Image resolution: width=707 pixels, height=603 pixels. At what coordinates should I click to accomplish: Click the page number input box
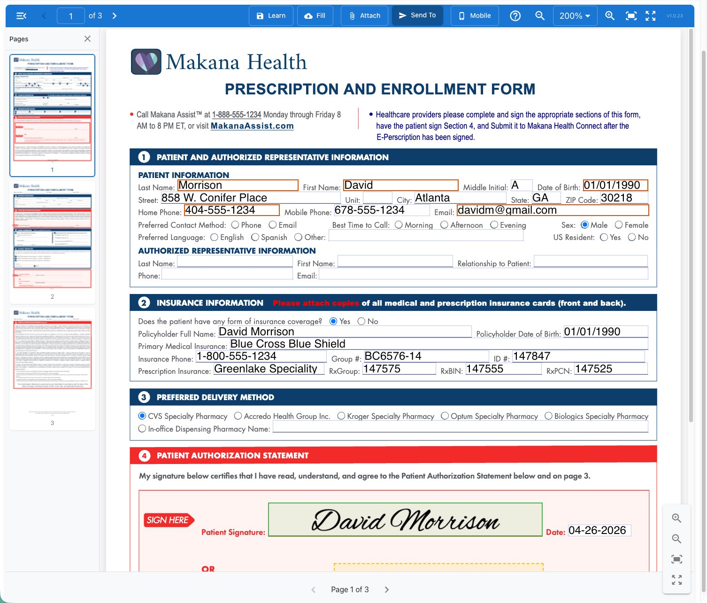tap(71, 16)
